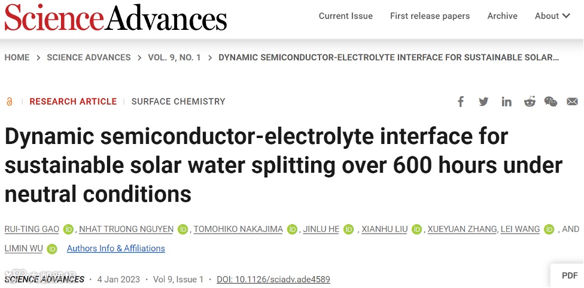Share article on Facebook
This screenshot has height=288, width=584.
(461, 102)
